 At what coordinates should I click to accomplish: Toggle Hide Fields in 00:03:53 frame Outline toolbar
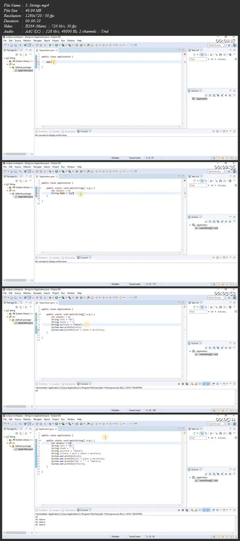click(x=218, y=348)
